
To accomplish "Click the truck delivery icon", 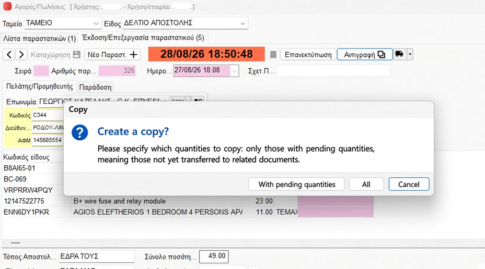I will 400,54.
